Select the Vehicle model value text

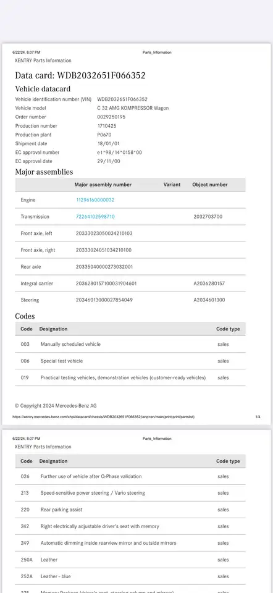(x=133, y=108)
